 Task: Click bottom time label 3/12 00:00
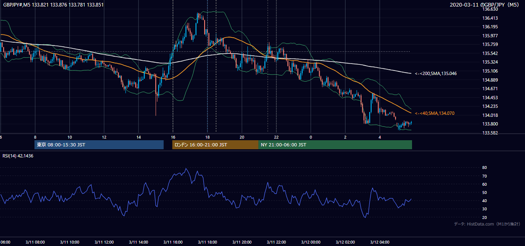(311, 242)
